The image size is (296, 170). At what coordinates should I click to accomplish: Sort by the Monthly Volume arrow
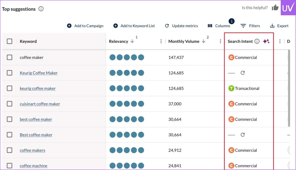click(203, 41)
